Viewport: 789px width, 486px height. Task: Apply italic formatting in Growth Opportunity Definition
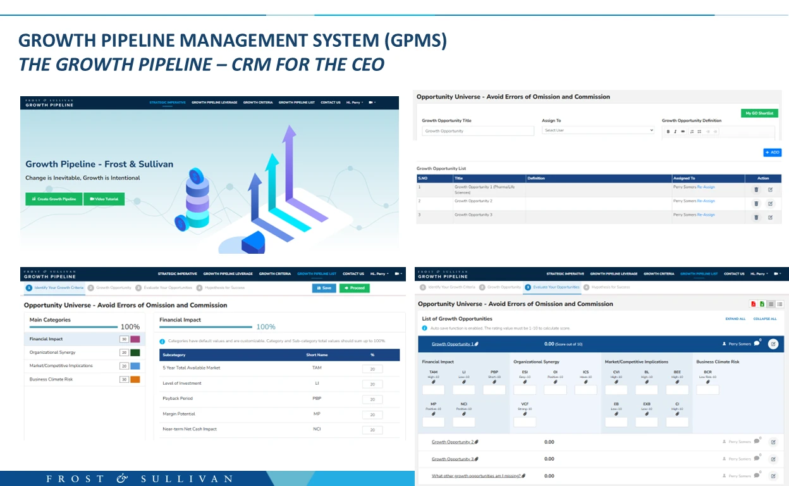pos(675,131)
